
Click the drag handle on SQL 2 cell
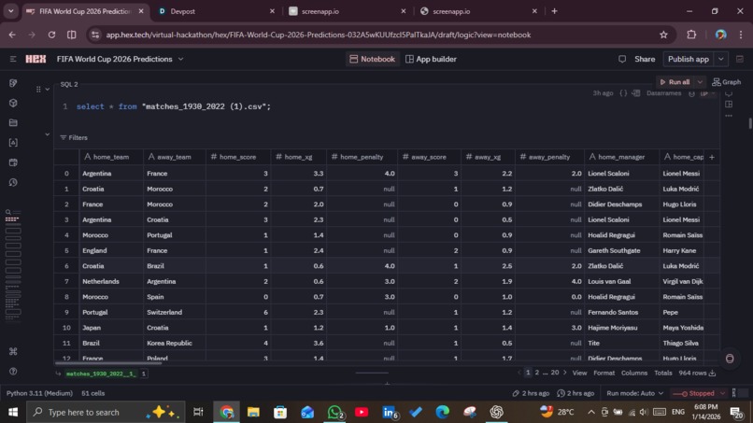point(38,90)
